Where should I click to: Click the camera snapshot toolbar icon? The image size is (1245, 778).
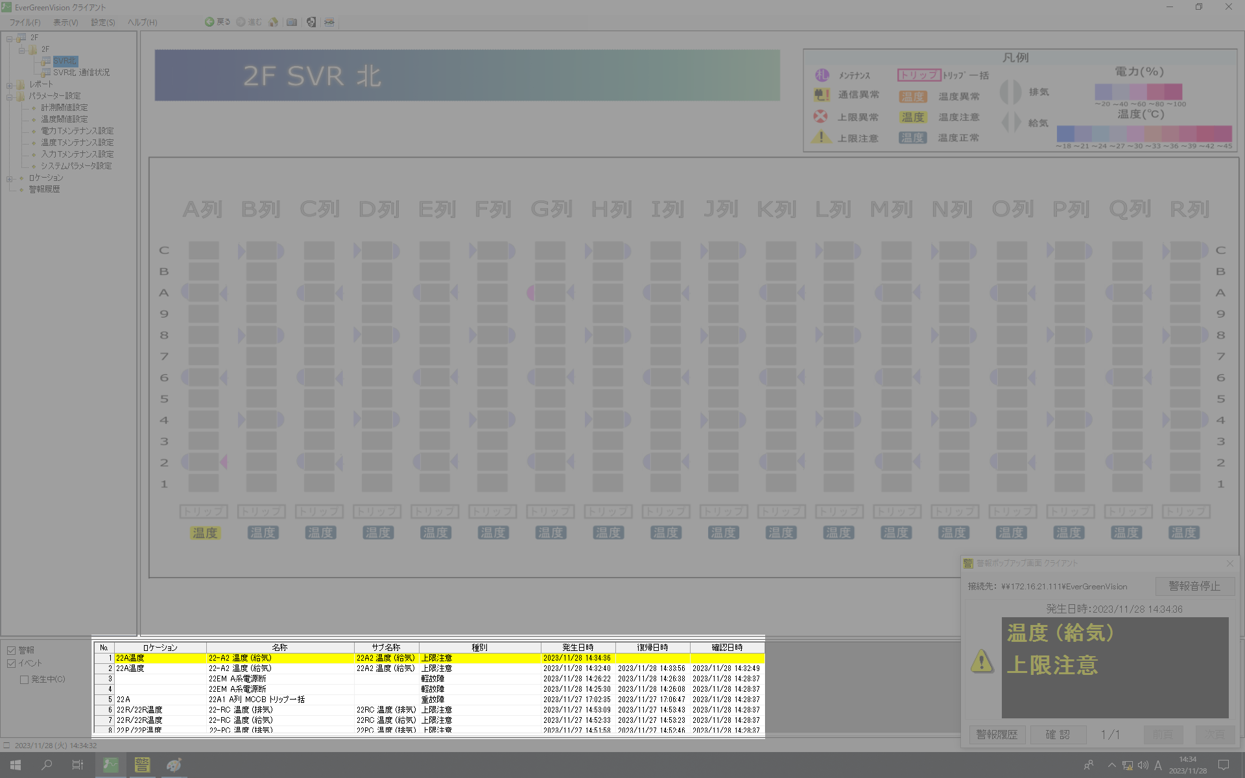click(292, 22)
